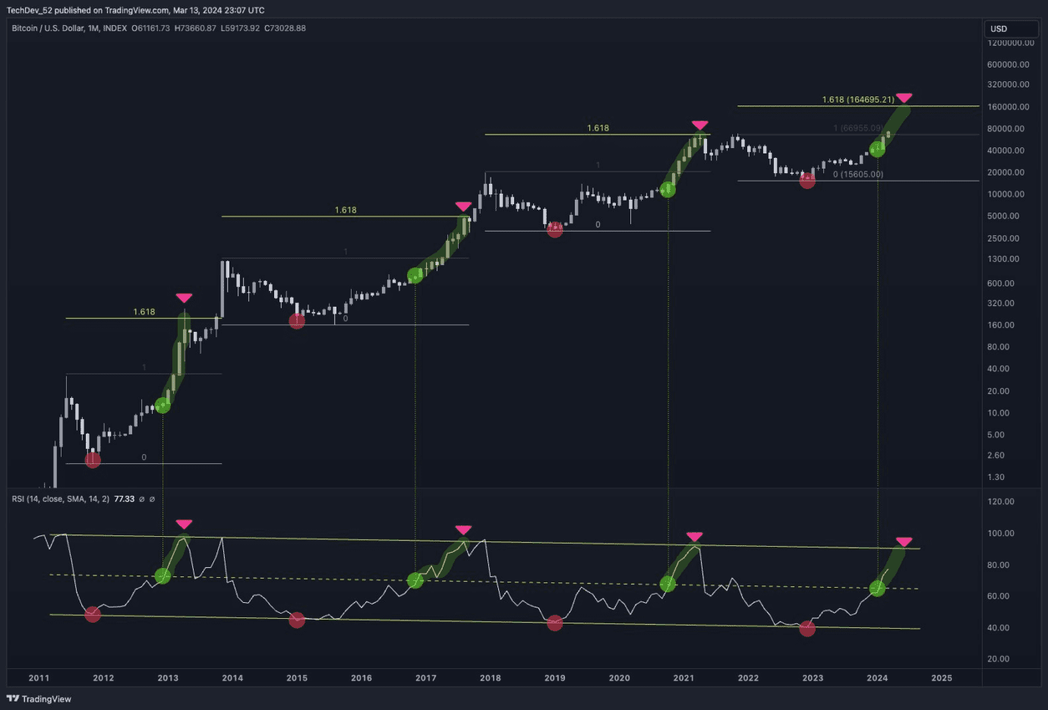Click the pink triangle in the RSI panel near 2024
Screen dimensions: 1048x710
(904, 541)
